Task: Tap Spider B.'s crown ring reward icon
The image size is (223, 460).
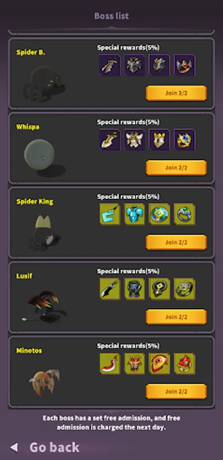Action: tap(185, 65)
